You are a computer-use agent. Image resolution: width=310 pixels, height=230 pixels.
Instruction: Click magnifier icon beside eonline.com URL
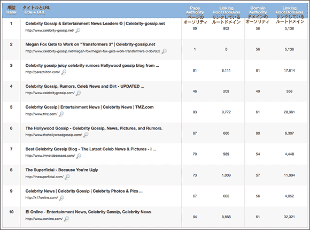(67, 219)
